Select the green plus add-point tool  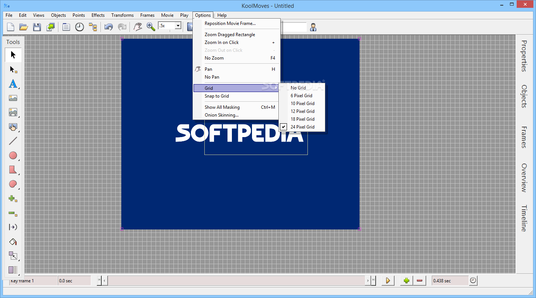[x=13, y=199]
